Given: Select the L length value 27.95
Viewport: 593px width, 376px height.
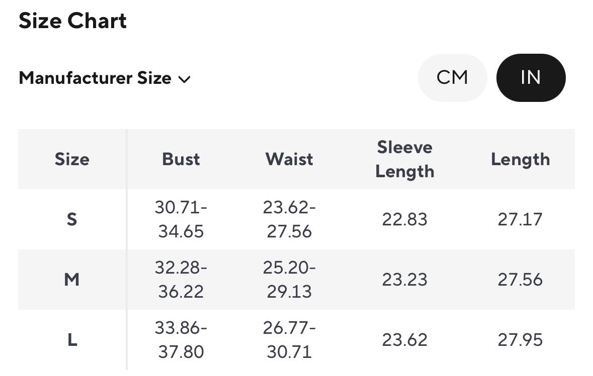Looking at the screenshot, I should coord(520,340).
